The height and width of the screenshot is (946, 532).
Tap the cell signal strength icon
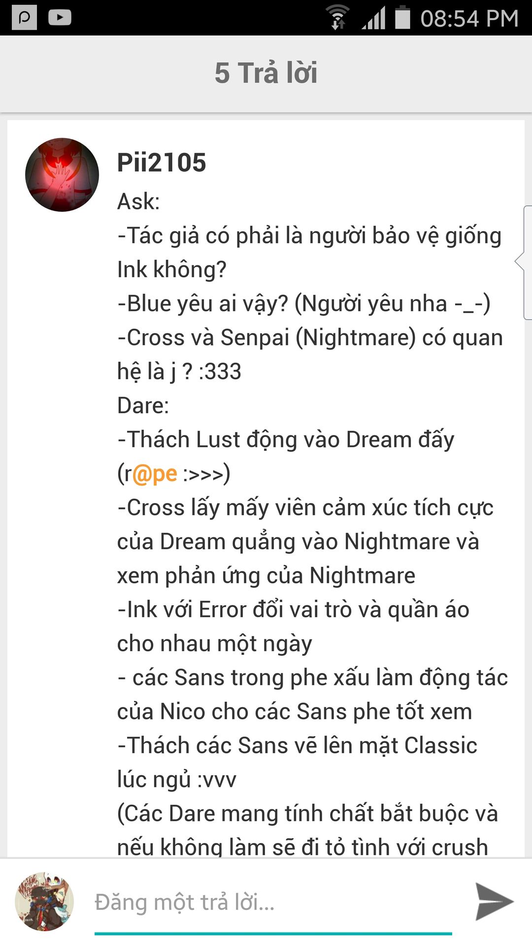(x=374, y=18)
